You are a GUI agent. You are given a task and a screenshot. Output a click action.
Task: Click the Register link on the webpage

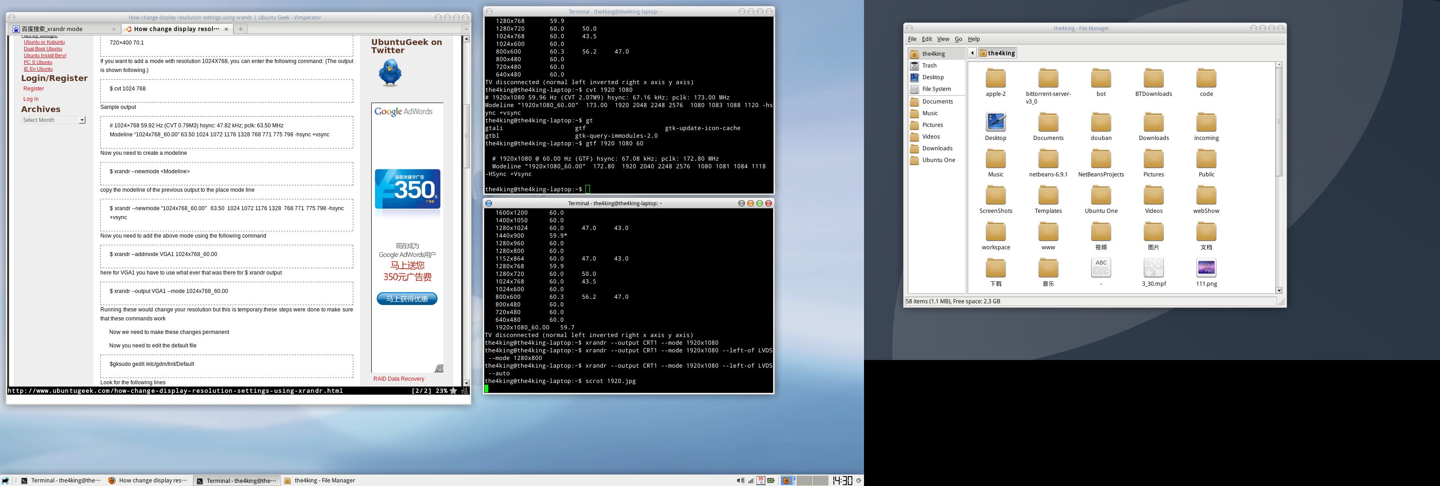point(34,88)
